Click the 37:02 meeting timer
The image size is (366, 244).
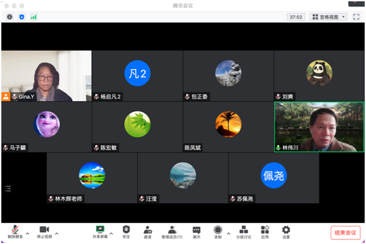296,17
